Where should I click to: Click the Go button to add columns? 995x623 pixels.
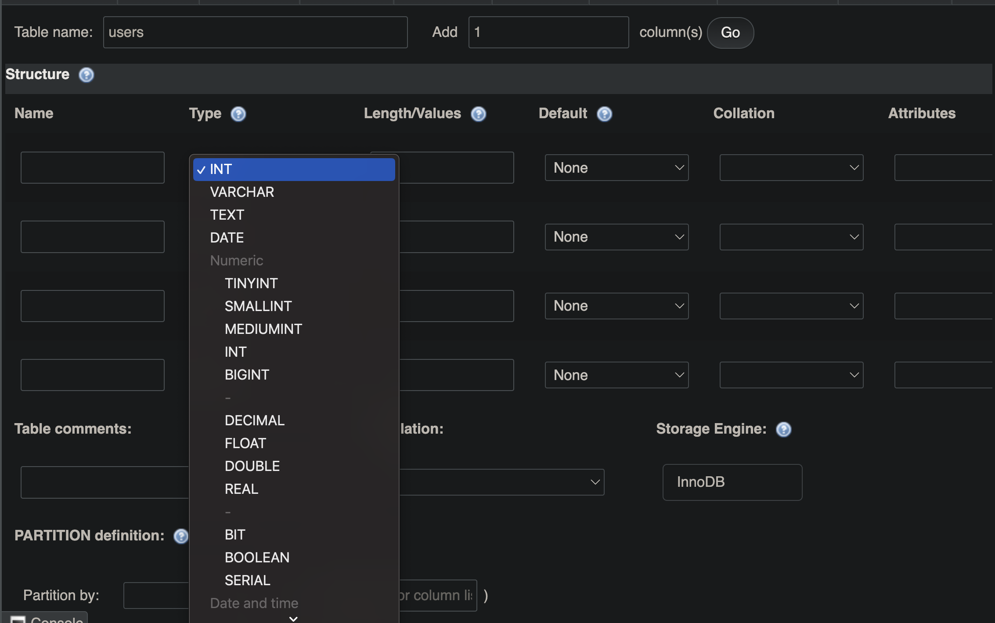730,33
